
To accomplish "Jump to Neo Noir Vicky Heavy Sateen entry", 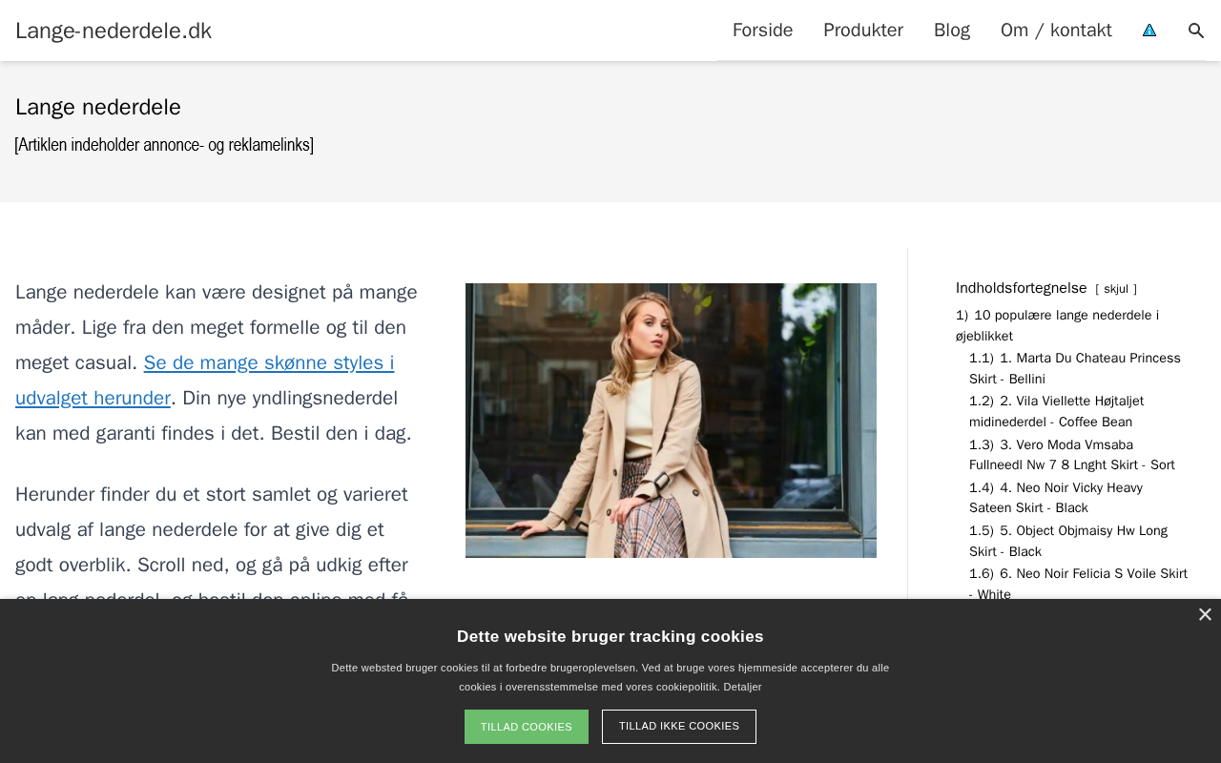I will pyautogui.click(x=1055, y=498).
